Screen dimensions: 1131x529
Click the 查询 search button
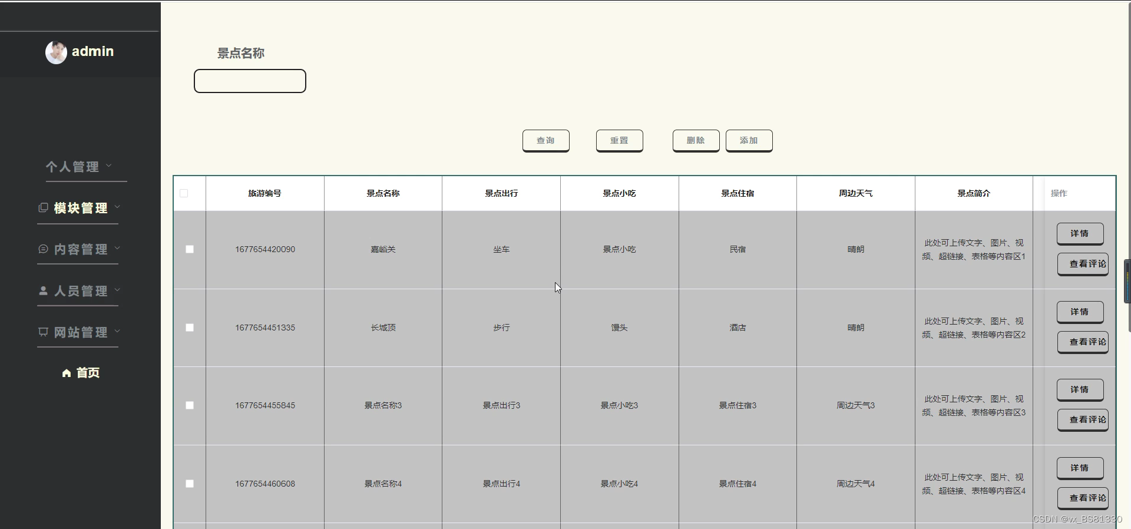(546, 141)
